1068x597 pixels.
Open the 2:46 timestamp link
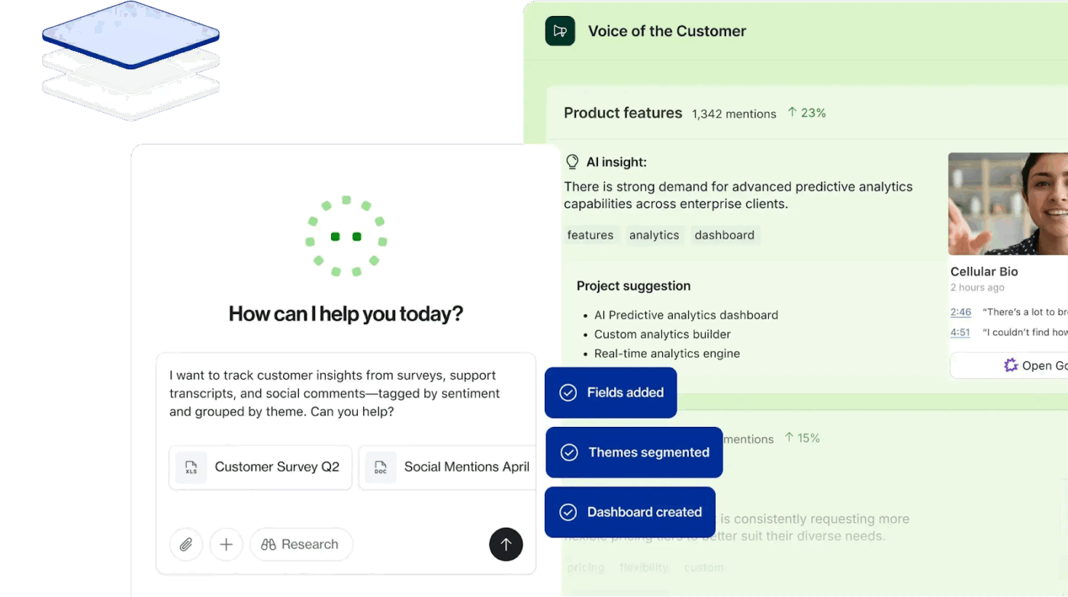960,312
